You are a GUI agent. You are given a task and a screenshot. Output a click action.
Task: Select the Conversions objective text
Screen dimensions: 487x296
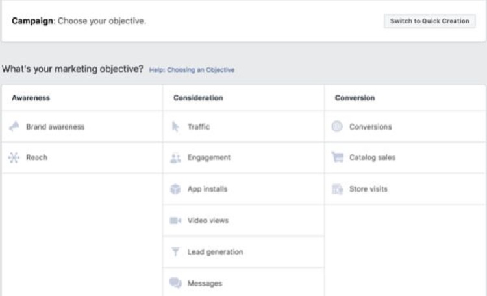click(x=371, y=127)
